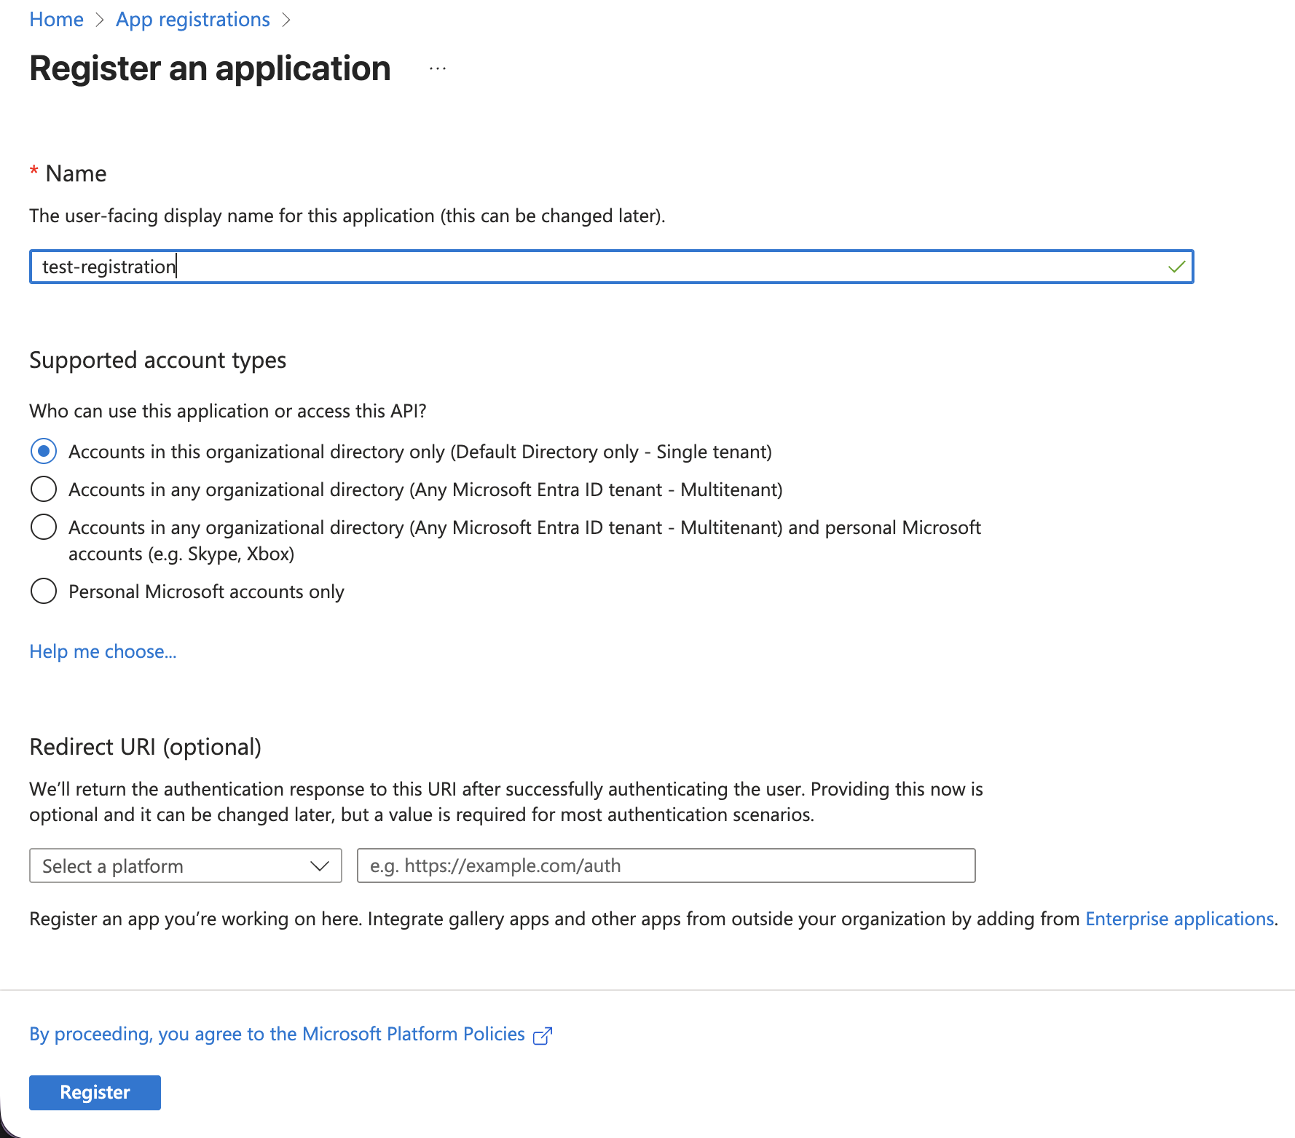Click the green validation checkmark in Name field
Image resolution: width=1295 pixels, height=1138 pixels.
coord(1176,267)
